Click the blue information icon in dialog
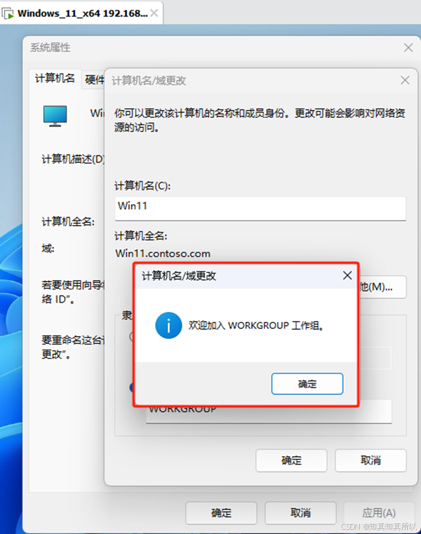 click(x=168, y=326)
